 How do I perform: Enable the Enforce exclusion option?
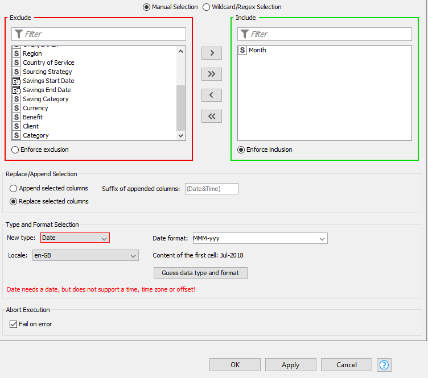tap(15, 149)
